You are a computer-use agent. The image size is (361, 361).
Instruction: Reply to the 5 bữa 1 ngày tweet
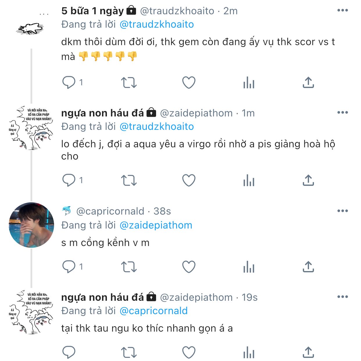[x=69, y=82]
